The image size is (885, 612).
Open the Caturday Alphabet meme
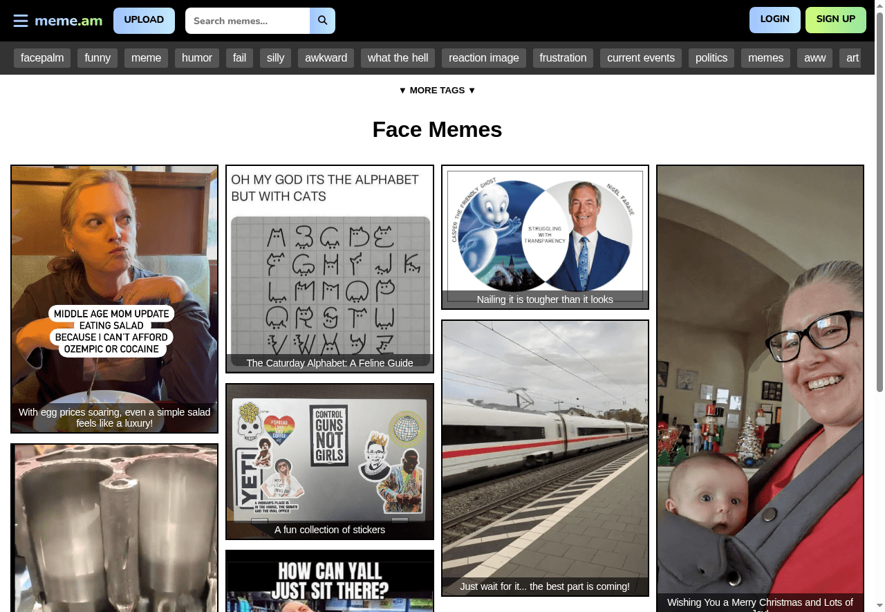(x=330, y=268)
